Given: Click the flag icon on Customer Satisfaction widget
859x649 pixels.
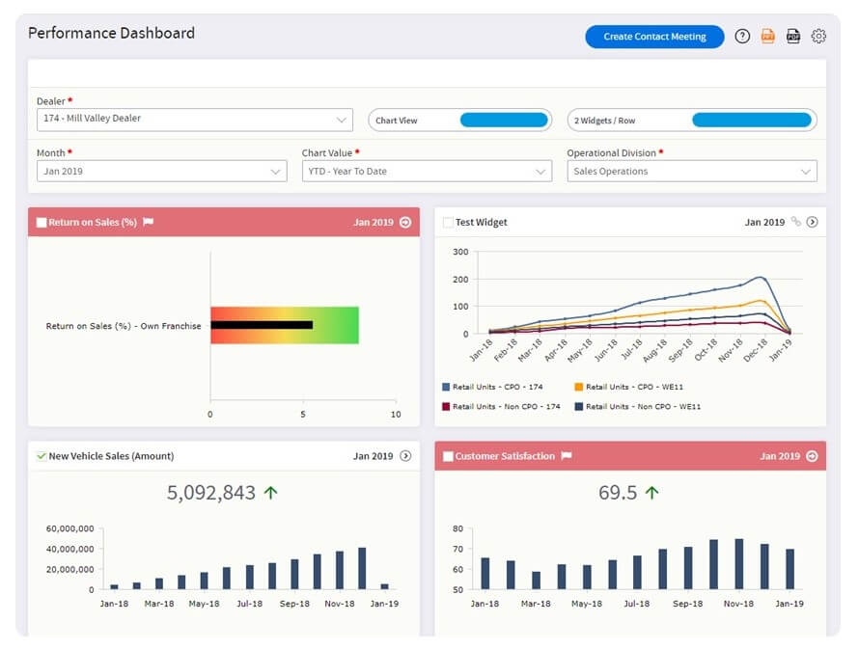Looking at the screenshot, I should coord(567,455).
